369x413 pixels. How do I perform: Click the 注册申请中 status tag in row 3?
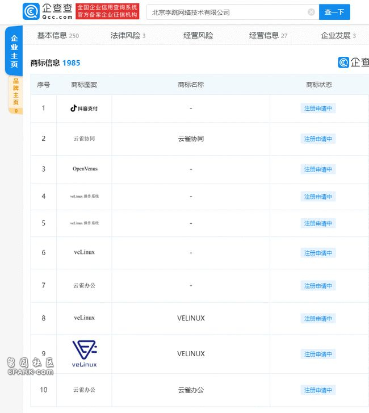pyautogui.click(x=318, y=169)
